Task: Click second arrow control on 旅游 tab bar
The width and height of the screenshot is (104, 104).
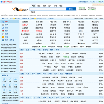Action: (102, 49)
